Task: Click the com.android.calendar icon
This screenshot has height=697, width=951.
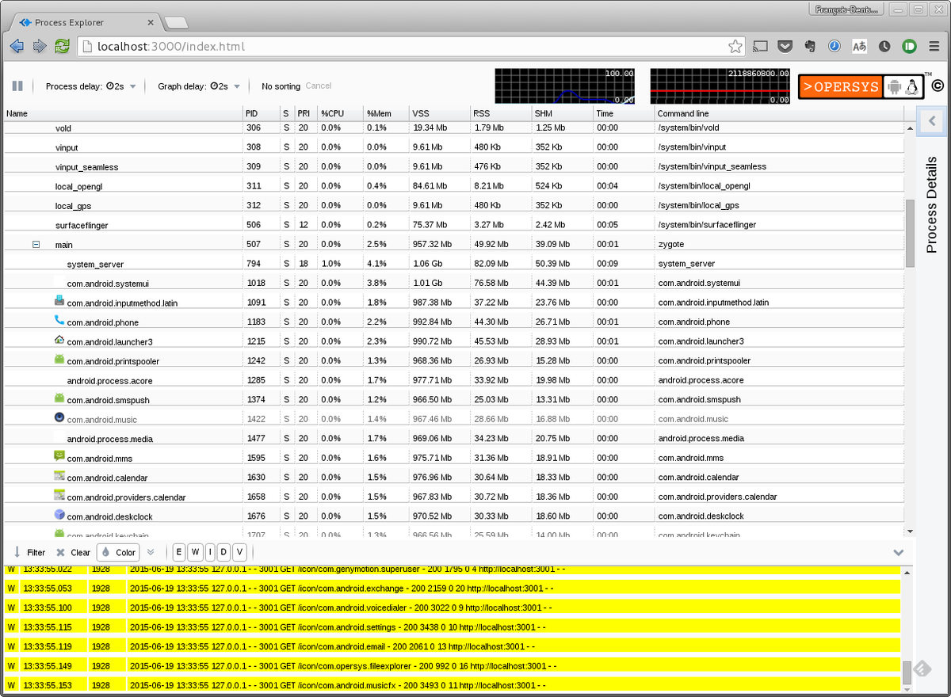Action: [59, 476]
